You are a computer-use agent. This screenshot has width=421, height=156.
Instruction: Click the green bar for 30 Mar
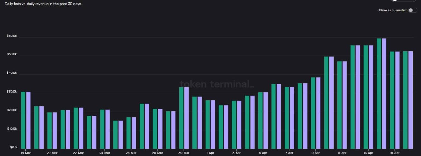coord(181,118)
